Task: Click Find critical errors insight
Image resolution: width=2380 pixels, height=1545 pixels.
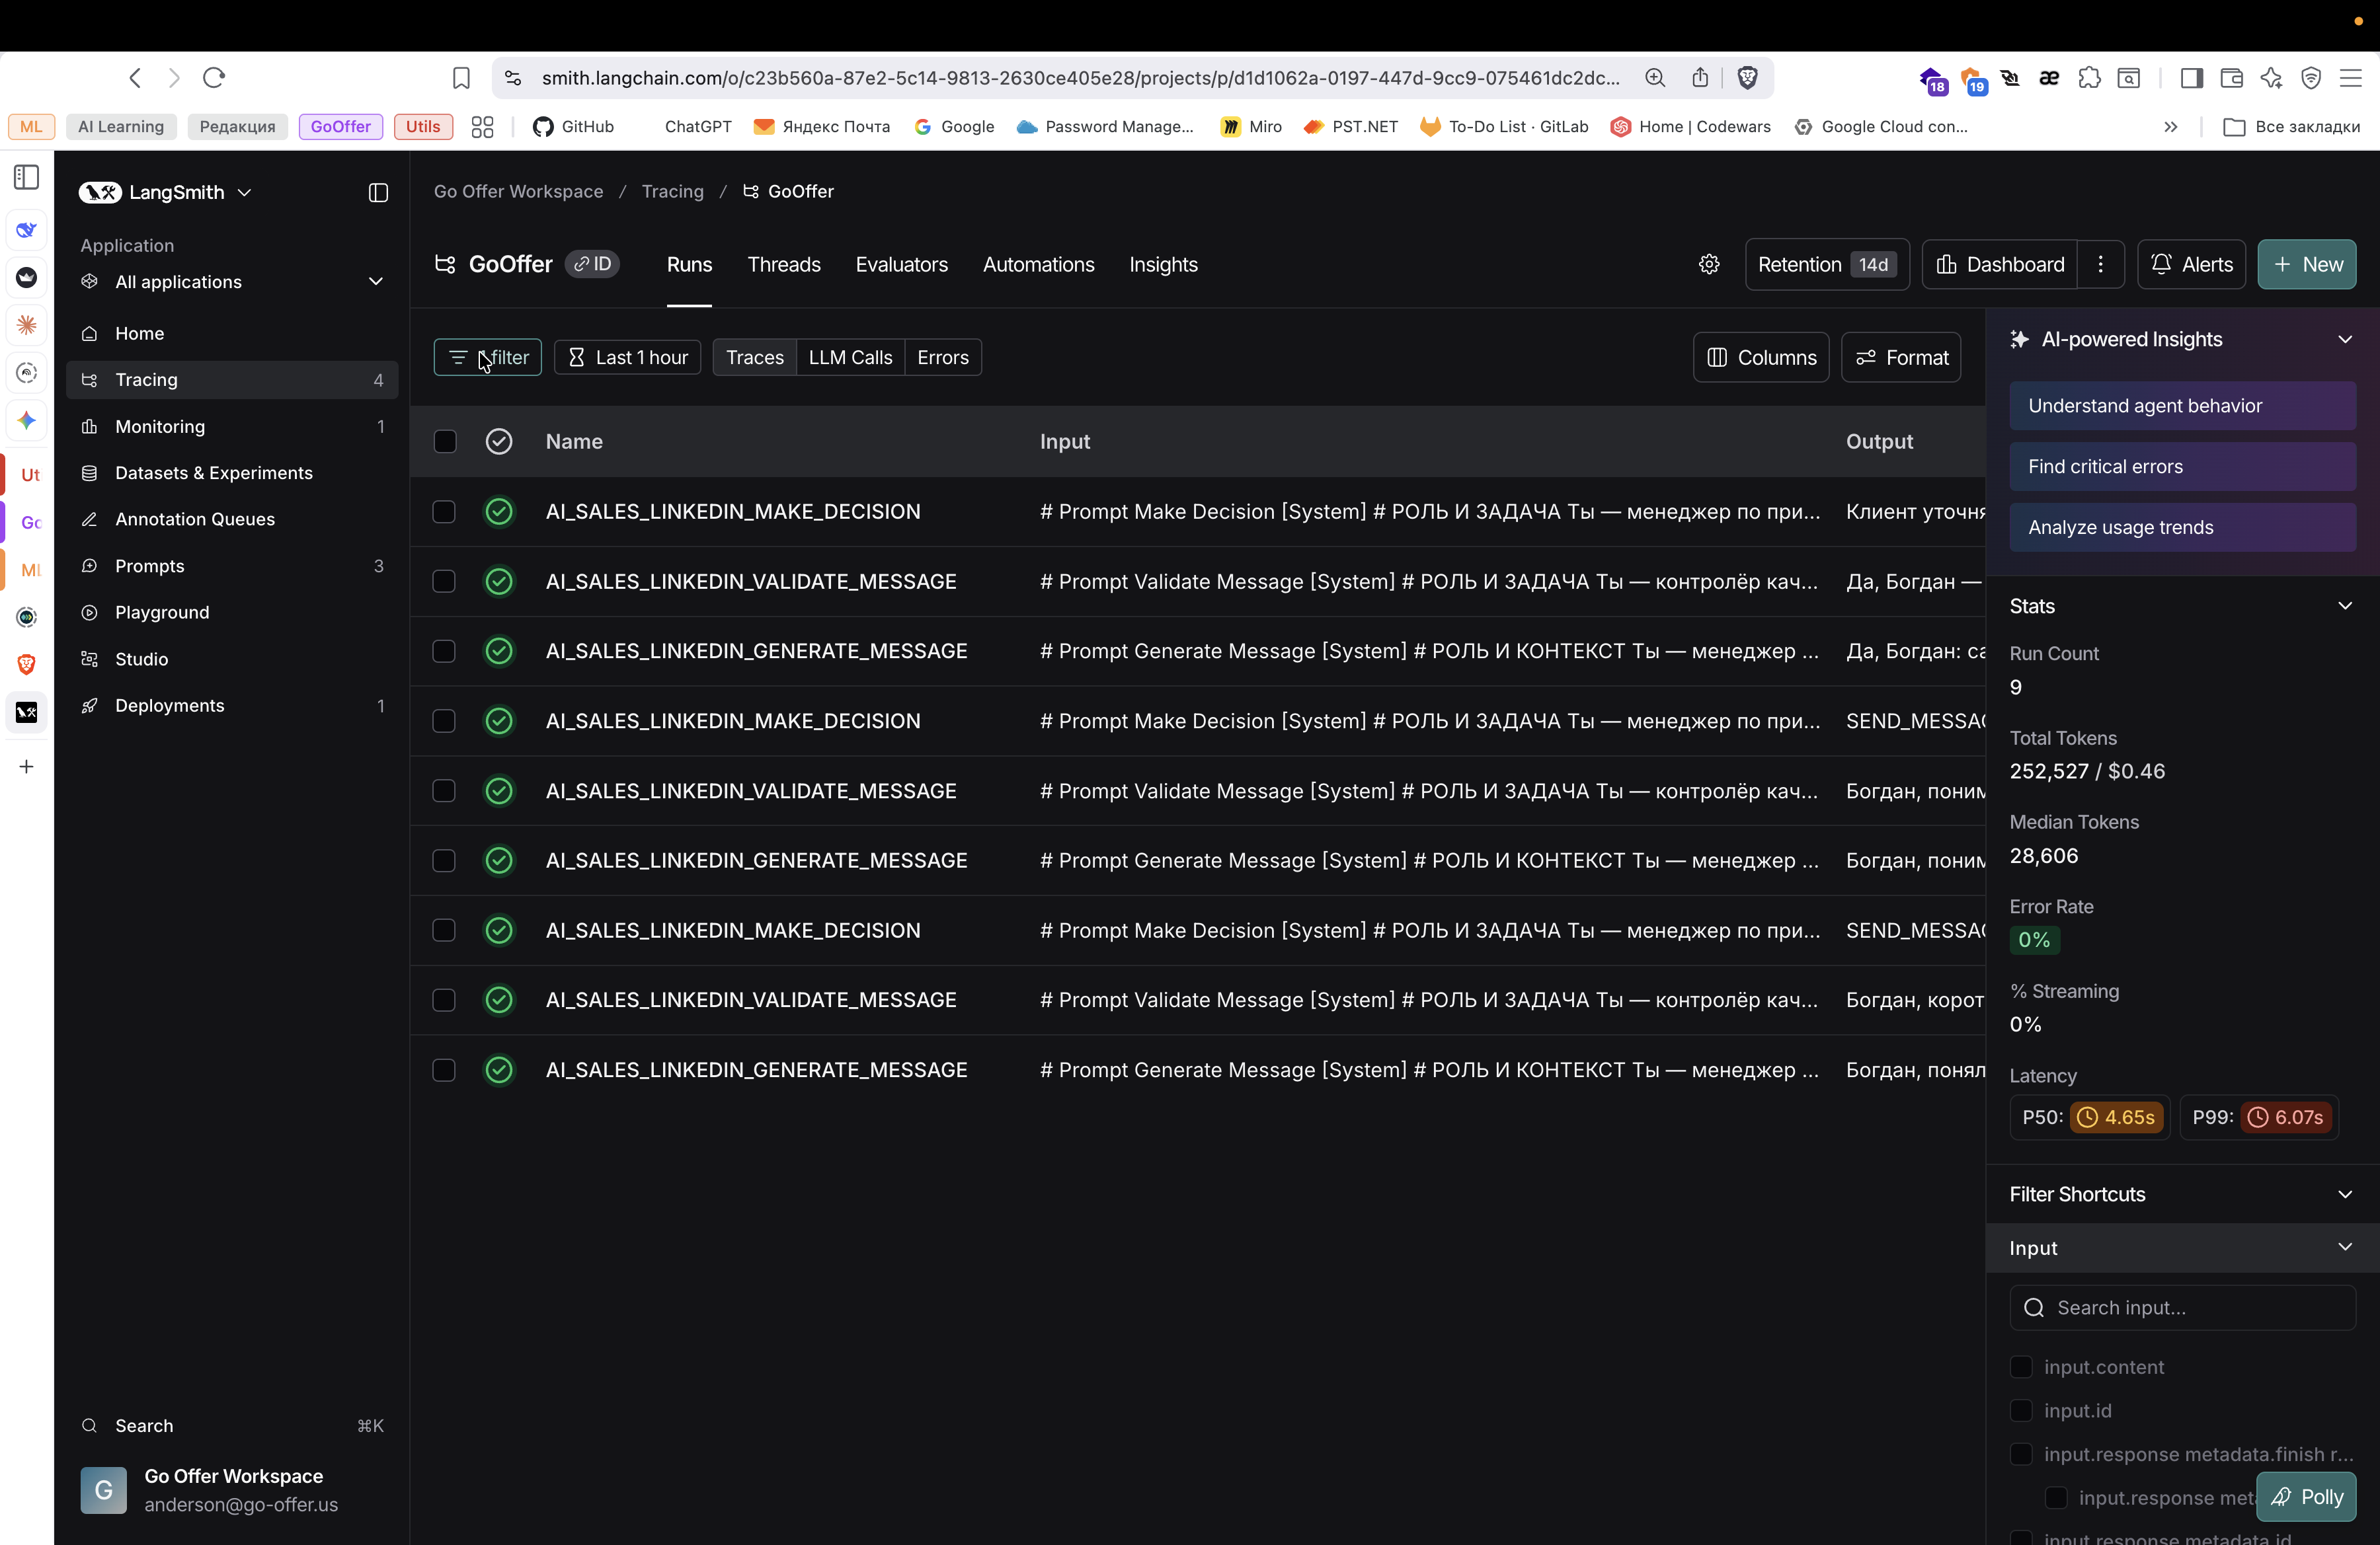Action: [x=2182, y=467]
